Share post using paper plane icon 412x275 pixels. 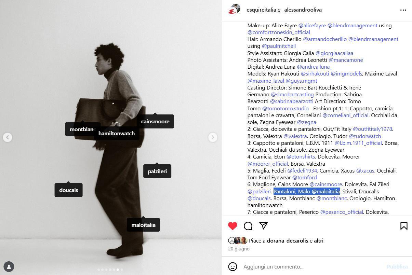[263, 225]
